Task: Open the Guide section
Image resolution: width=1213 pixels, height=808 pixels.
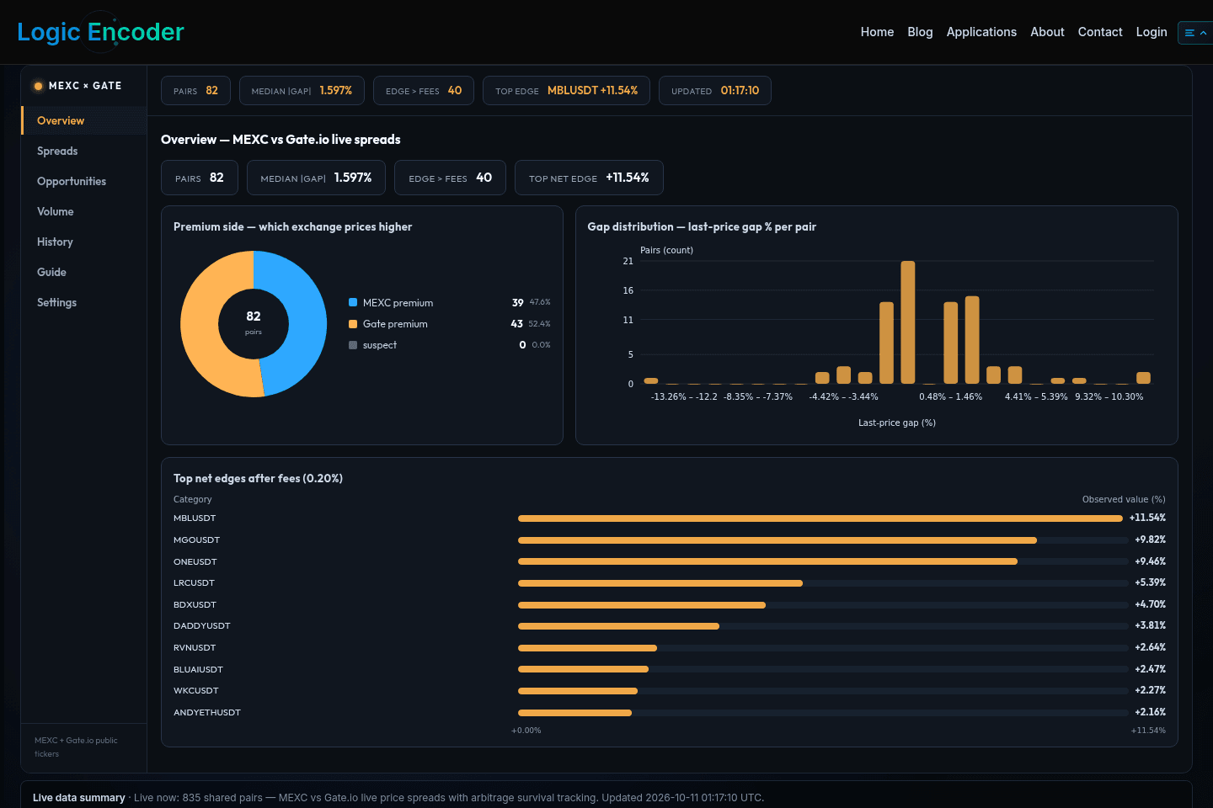Action: (x=83, y=272)
